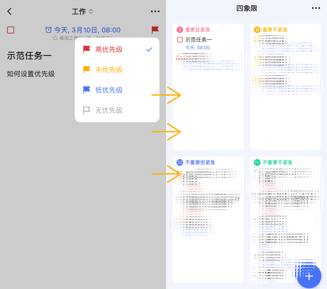Tick the task completion checkbox in detail view
This screenshot has width=327, height=289.
tap(11, 30)
